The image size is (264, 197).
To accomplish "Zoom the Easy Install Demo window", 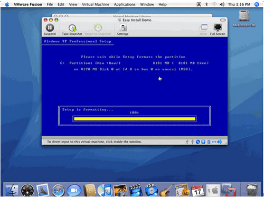I will [56, 20].
